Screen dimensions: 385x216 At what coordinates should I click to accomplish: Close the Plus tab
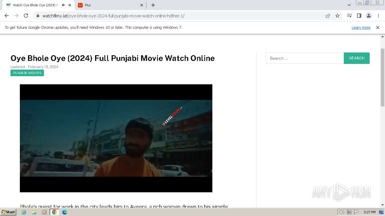[x=142, y=5]
